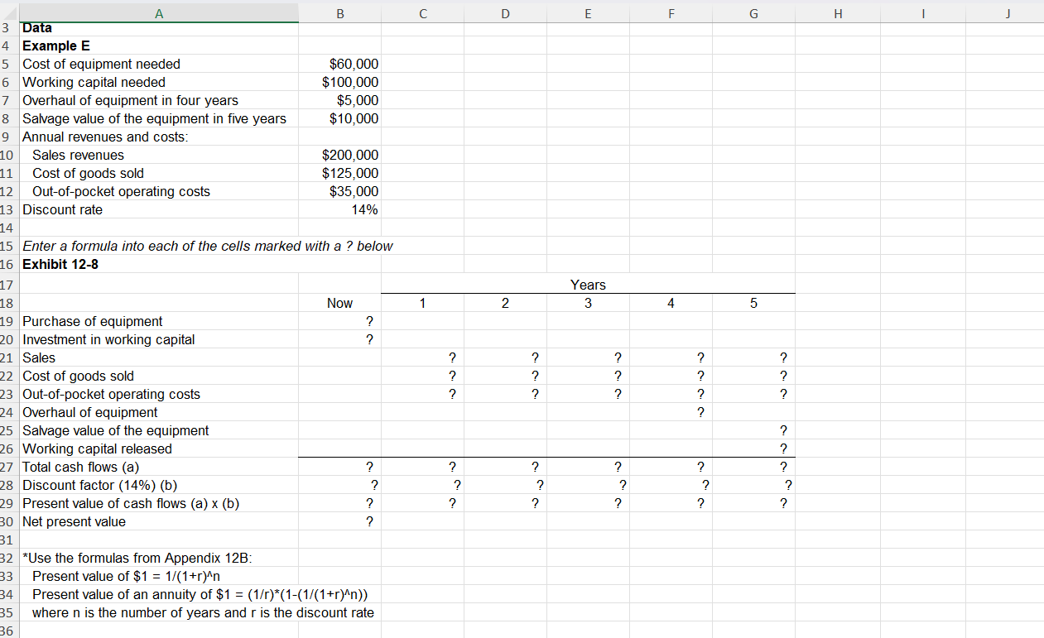Select the Now column header cell

(x=339, y=303)
